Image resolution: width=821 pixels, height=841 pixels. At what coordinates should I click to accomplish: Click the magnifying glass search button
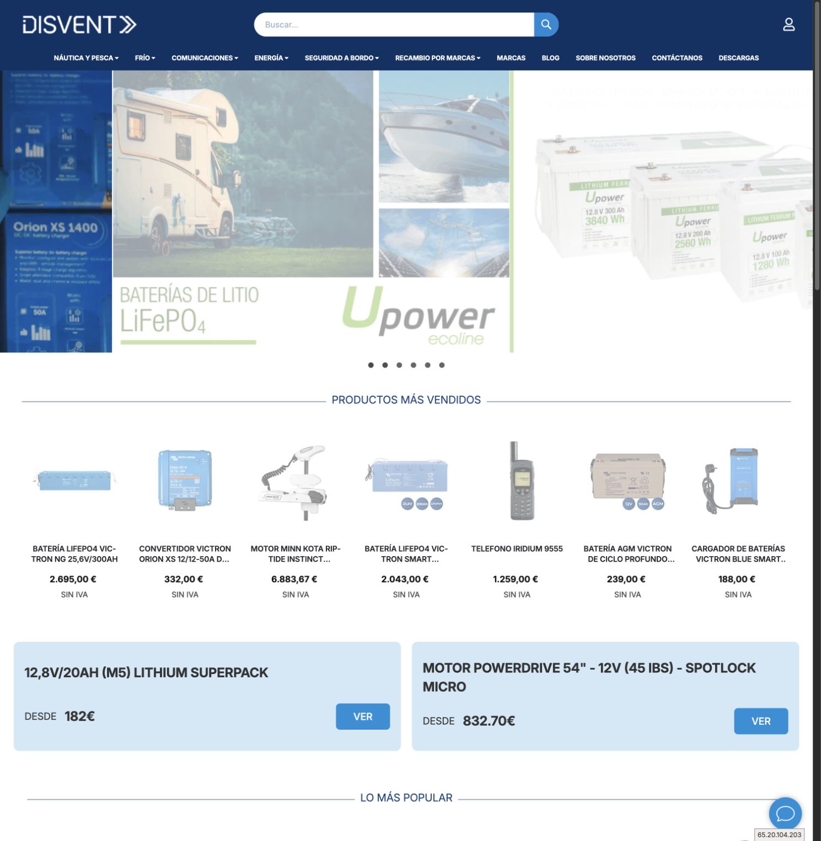[x=546, y=25]
